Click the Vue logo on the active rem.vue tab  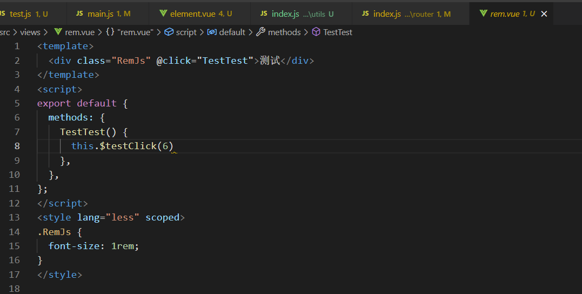[483, 14]
